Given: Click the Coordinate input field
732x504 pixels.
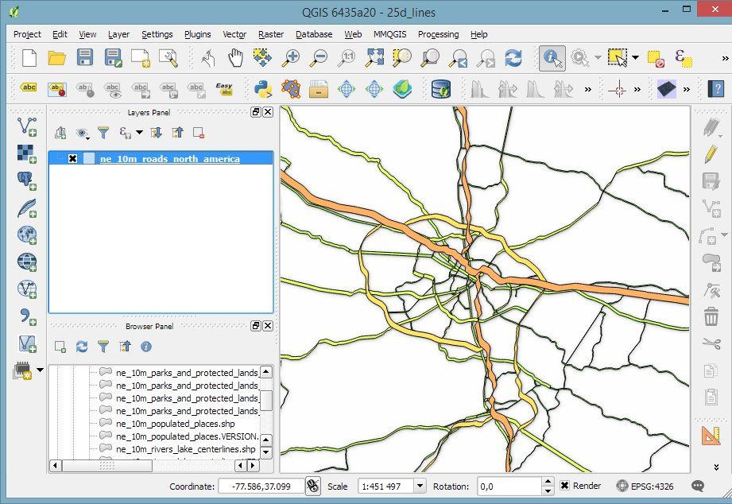Looking at the screenshot, I should 260,486.
